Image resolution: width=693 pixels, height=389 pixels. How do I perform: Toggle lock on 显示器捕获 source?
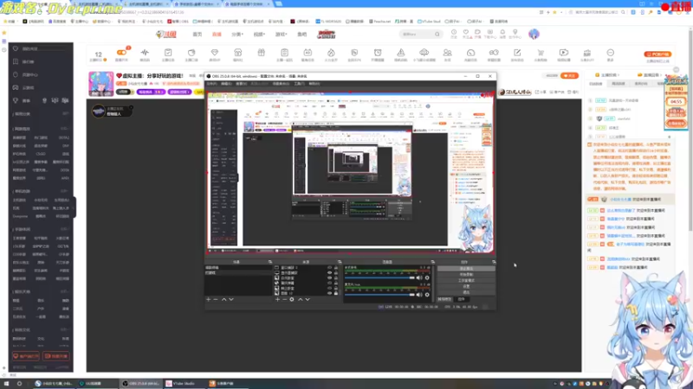[x=336, y=273]
